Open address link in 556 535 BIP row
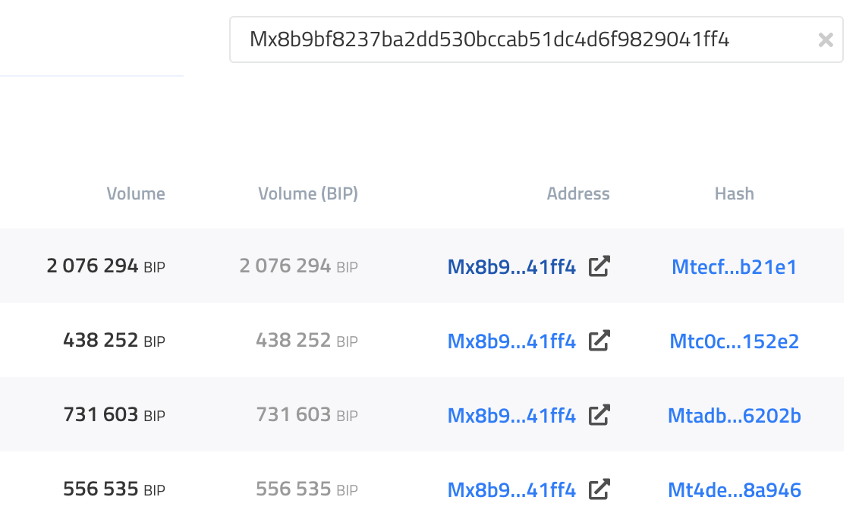Image resolution: width=859 pixels, height=519 pixels. click(x=511, y=489)
